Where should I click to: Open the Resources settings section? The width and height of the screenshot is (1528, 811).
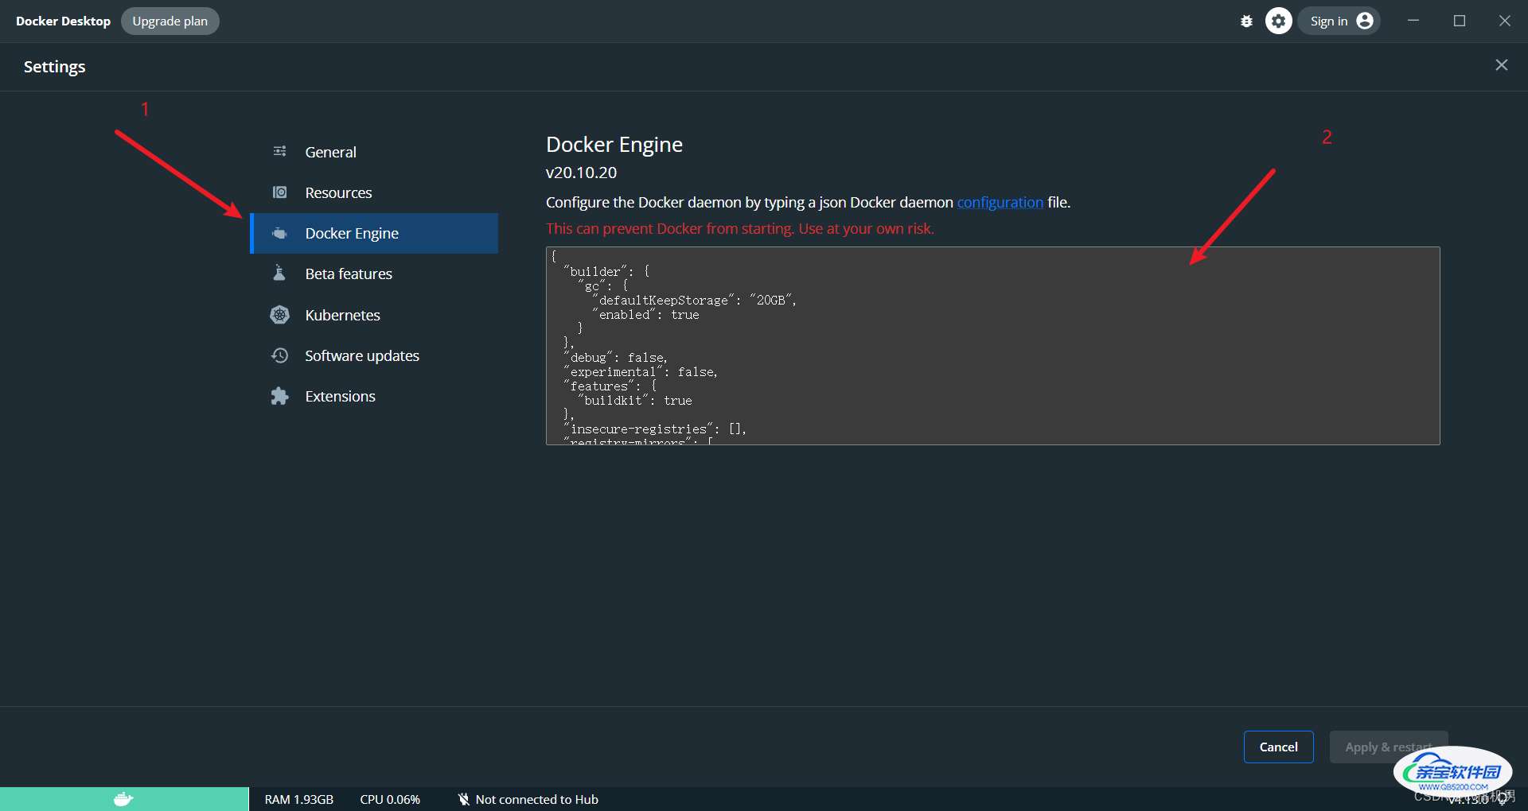374,192
